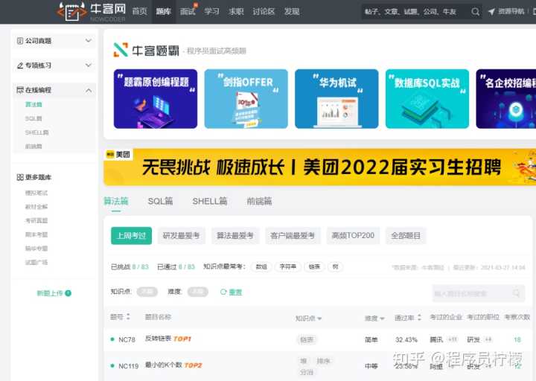Expand the 公司真题 sidebar section chevron
This screenshot has width=536, height=381.
(x=89, y=41)
